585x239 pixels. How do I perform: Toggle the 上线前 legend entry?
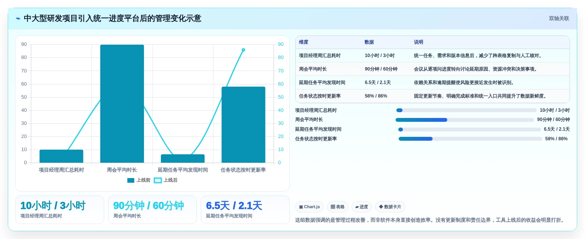click(x=139, y=180)
